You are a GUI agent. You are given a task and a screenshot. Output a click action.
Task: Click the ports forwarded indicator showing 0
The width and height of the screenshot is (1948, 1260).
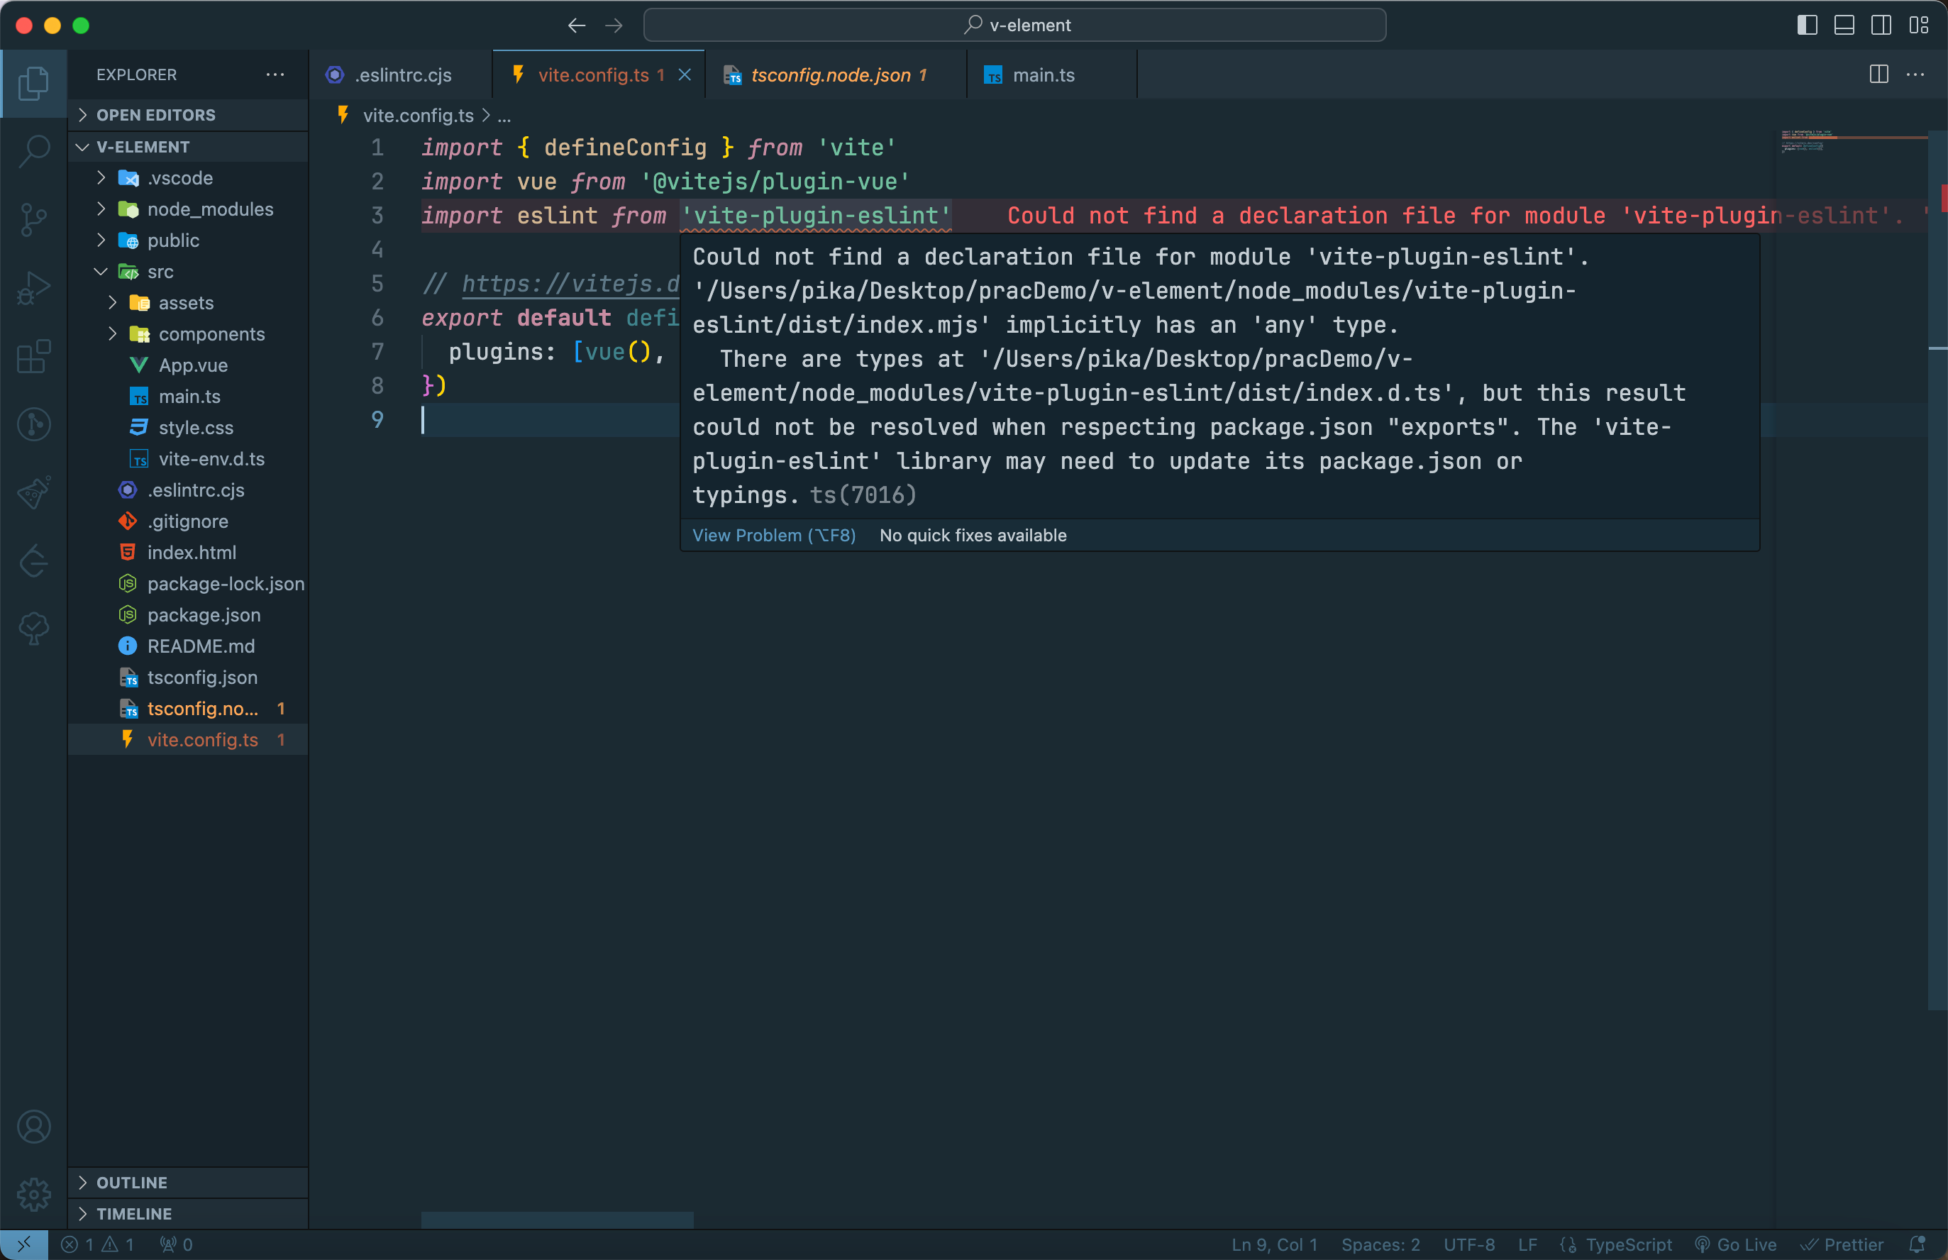point(176,1244)
